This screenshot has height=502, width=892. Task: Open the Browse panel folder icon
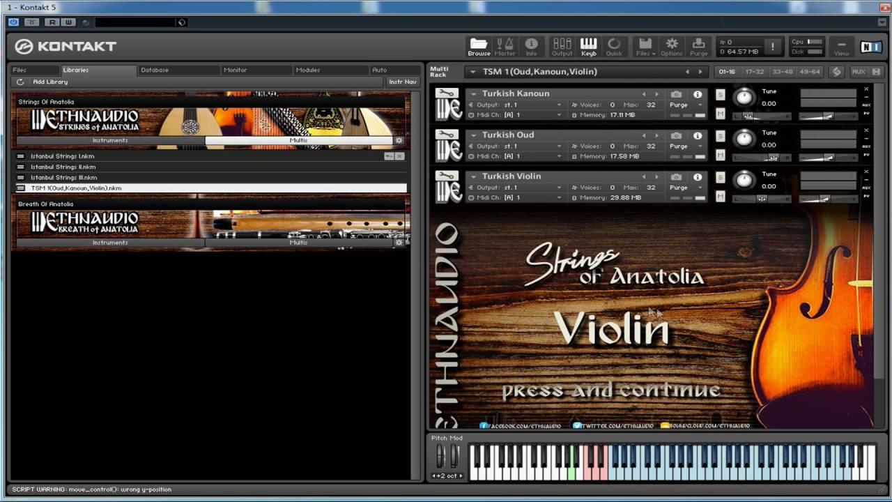(478, 46)
